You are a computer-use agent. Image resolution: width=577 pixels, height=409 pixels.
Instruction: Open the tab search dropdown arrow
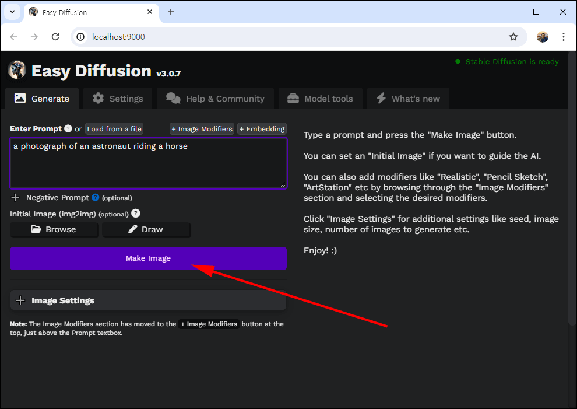click(x=12, y=12)
